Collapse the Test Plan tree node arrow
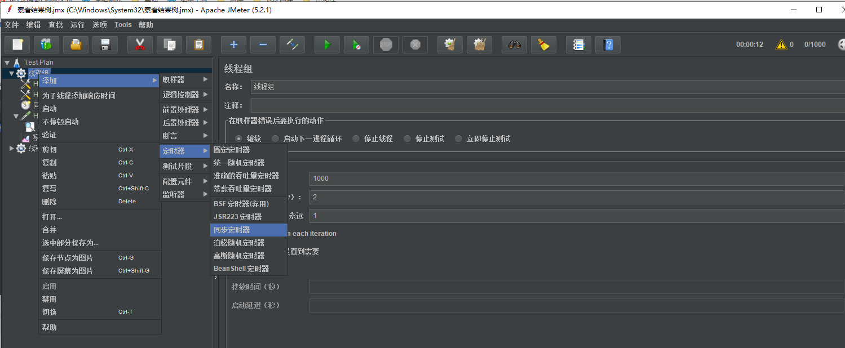The height and width of the screenshot is (348, 845). point(7,63)
